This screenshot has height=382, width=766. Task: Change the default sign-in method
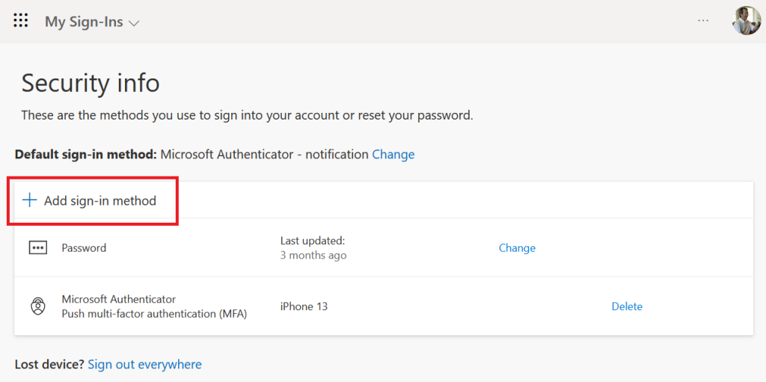393,155
